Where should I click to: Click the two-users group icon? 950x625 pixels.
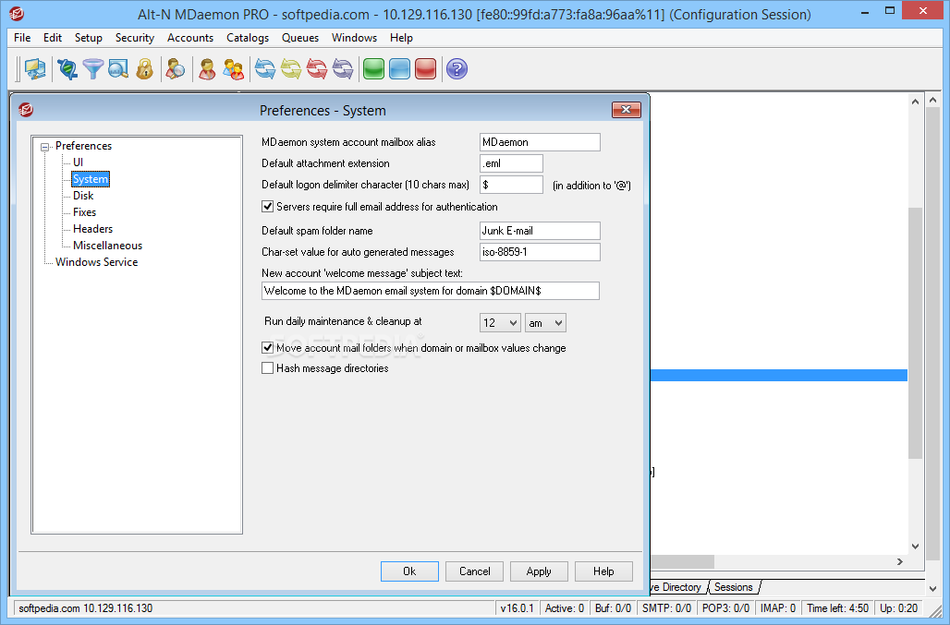click(x=233, y=69)
